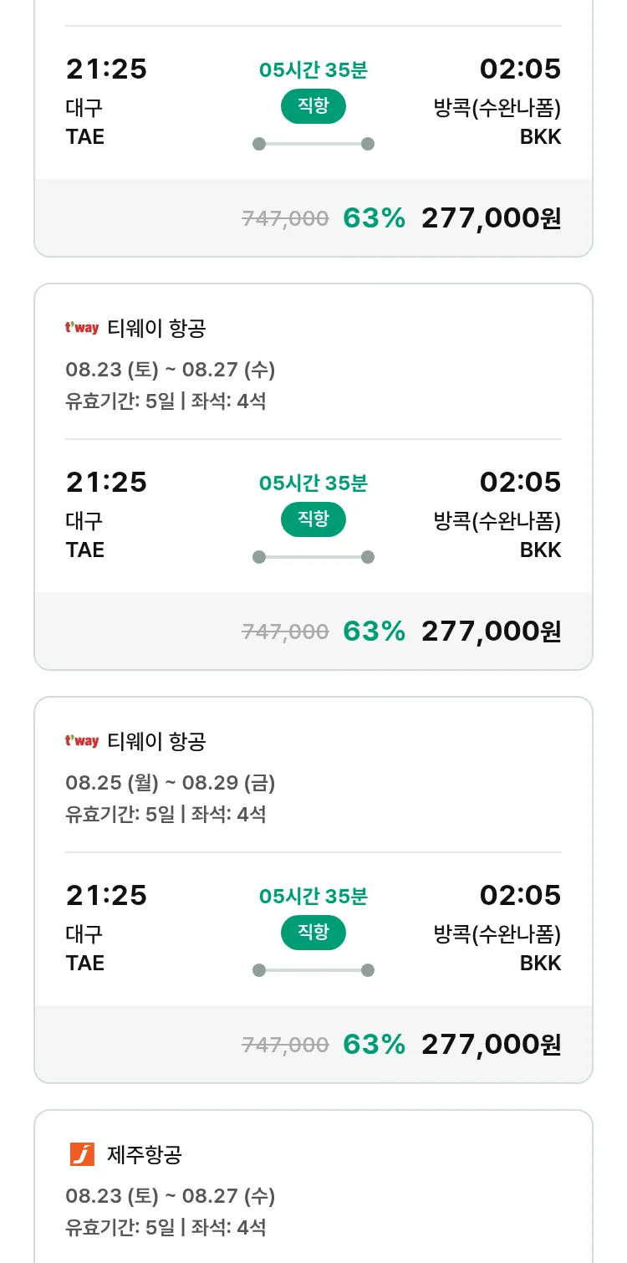Tap the 직항 badge on the 08.25 t'way flight
The width and height of the screenshot is (627, 1263).
coord(313,933)
